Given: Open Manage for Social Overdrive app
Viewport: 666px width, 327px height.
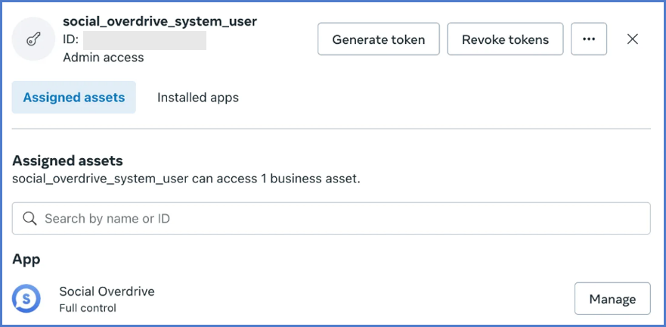Looking at the screenshot, I should point(612,299).
